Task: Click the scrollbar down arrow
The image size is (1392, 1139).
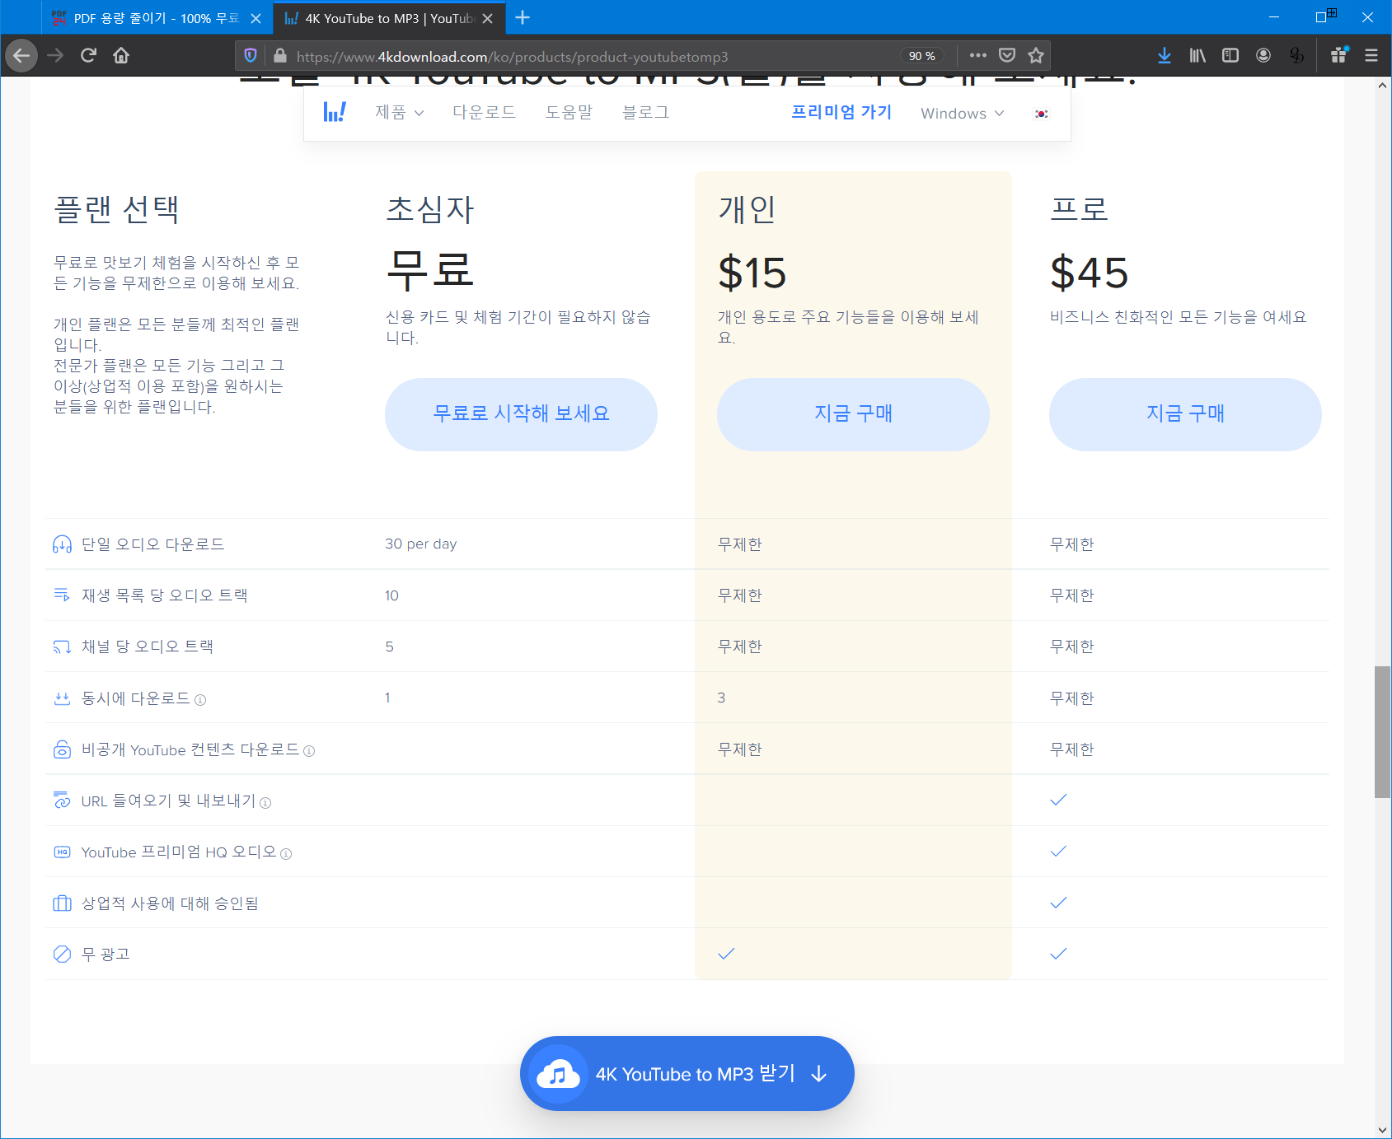Action: [x=1382, y=1130]
